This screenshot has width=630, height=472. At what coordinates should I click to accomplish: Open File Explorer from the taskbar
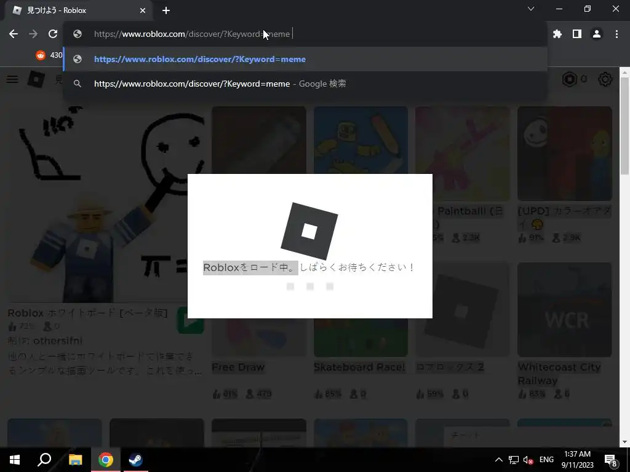pyautogui.click(x=75, y=460)
